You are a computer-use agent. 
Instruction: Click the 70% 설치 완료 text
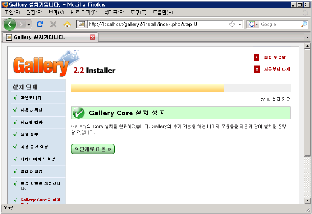pyautogui.click(x=275, y=99)
